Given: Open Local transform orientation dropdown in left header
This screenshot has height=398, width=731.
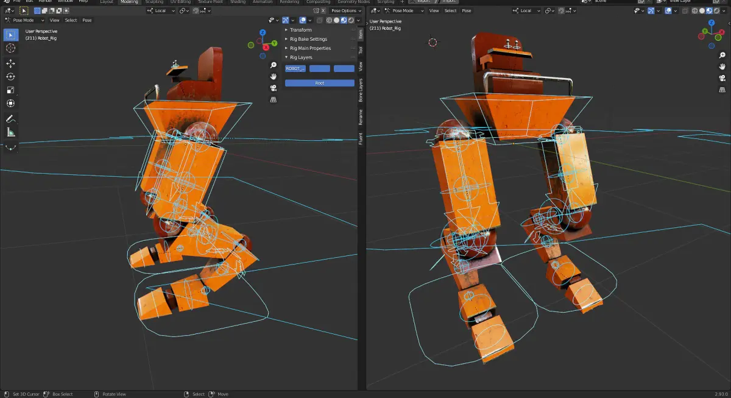Looking at the screenshot, I should [x=161, y=10].
